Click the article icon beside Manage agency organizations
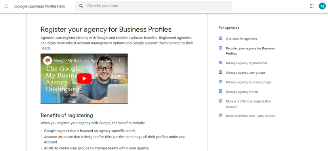Screen dimensions: 328x151 coord(220,63)
